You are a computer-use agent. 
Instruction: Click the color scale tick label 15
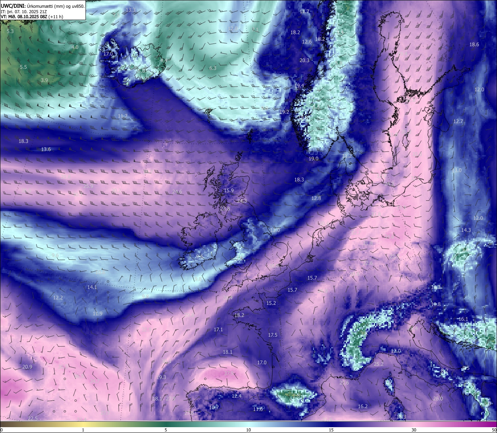331,430
